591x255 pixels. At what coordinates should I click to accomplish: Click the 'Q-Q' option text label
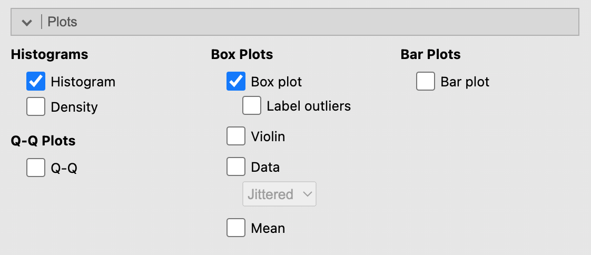point(64,169)
